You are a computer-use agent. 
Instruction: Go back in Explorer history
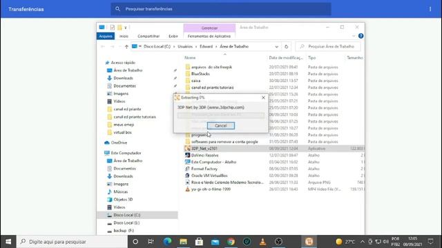tap(103, 47)
